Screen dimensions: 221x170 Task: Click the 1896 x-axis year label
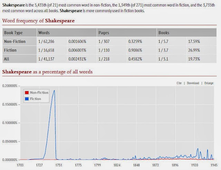(x=175, y=165)
